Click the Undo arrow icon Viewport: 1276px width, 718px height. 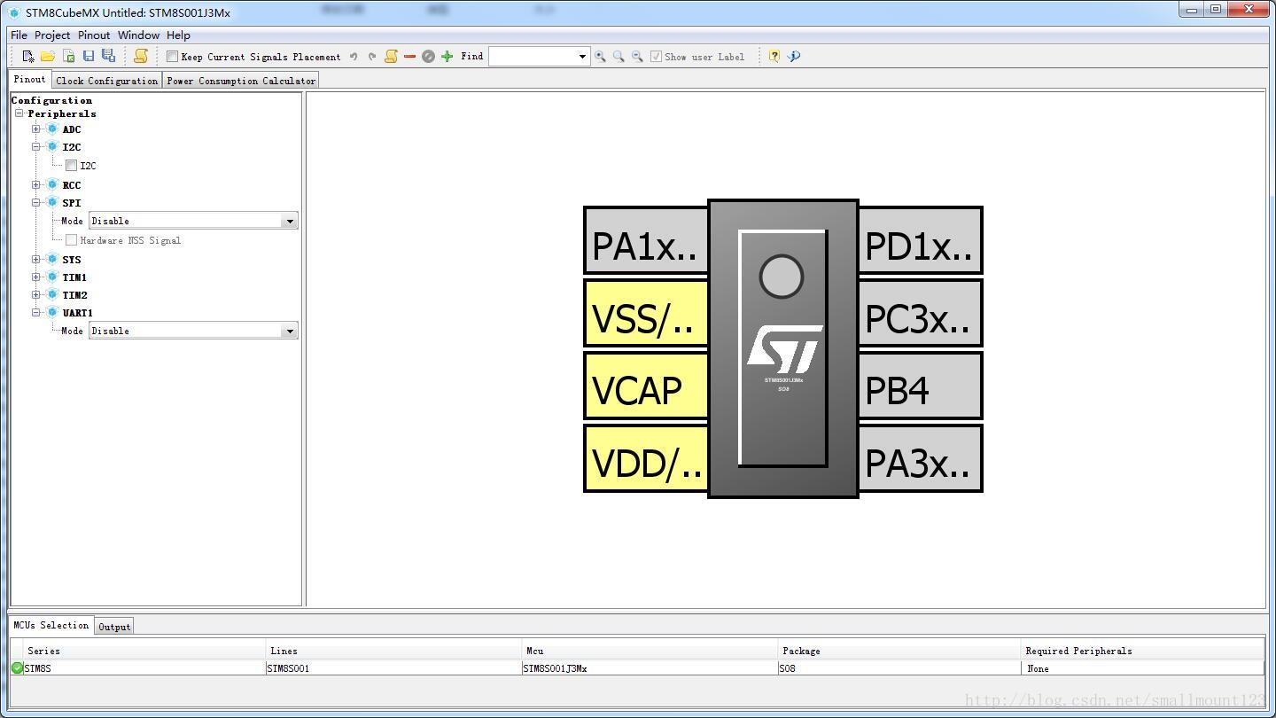pyautogui.click(x=354, y=56)
